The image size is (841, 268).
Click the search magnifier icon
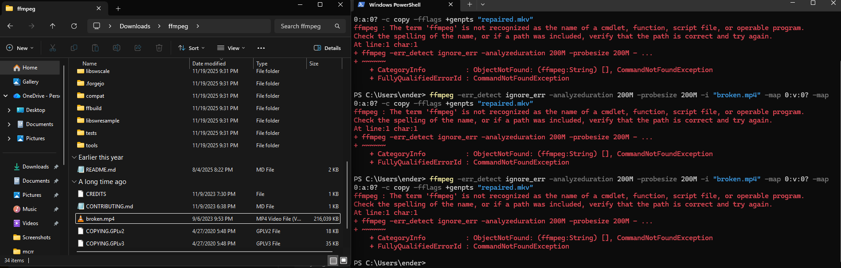[x=337, y=26]
